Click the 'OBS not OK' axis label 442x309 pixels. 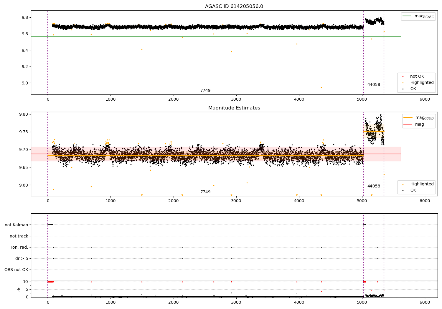click(x=16, y=270)
